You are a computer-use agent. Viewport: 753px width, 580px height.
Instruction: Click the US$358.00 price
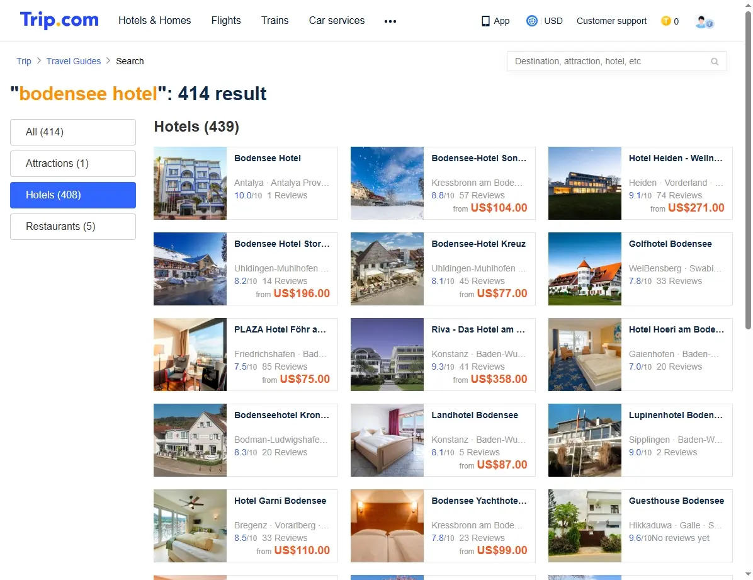point(499,378)
